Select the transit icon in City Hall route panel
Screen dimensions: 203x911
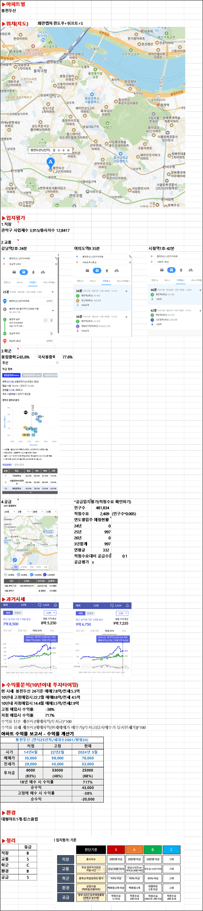pos(171,270)
